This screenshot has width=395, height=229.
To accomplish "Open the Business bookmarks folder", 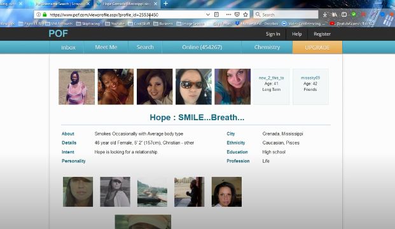I will (x=163, y=24).
